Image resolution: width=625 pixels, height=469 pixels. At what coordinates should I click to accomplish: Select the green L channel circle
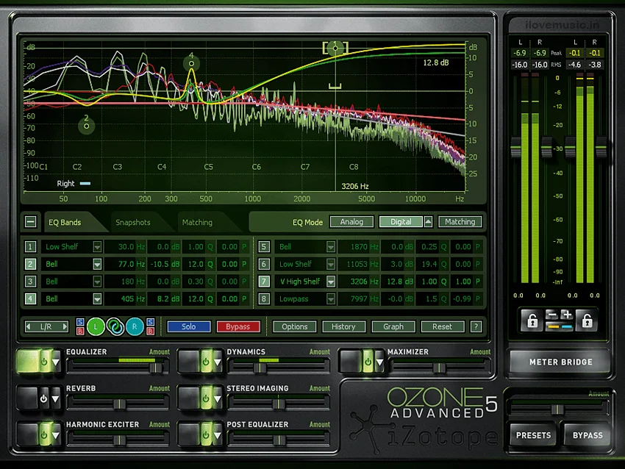coord(96,326)
